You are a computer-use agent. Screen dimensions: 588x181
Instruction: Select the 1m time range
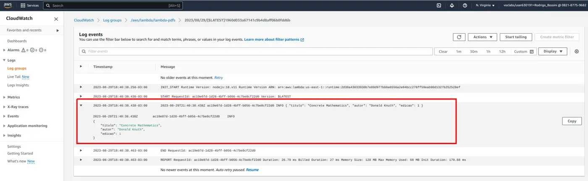pyautogui.click(x=459, y=51)
